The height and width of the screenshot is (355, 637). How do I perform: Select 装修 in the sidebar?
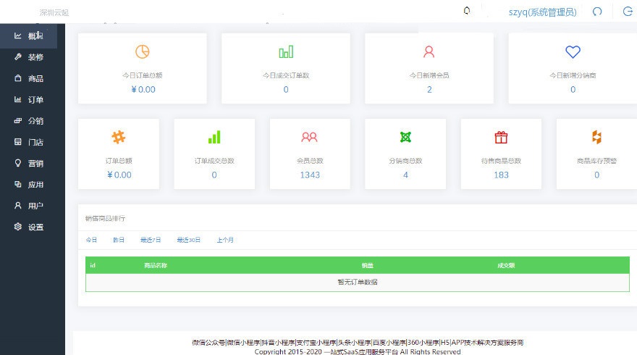pyautogui.click(x=35, y=57)
